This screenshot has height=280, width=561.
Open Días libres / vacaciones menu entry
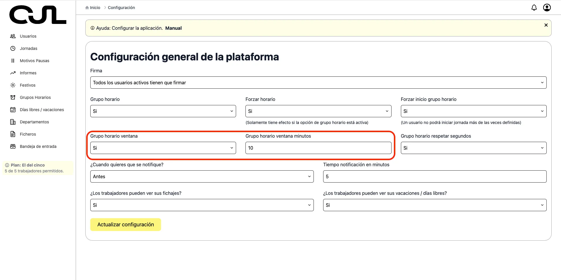tap(42, 109)
